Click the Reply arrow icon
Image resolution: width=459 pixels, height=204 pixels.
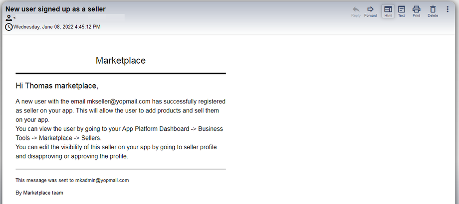point(356,9)
